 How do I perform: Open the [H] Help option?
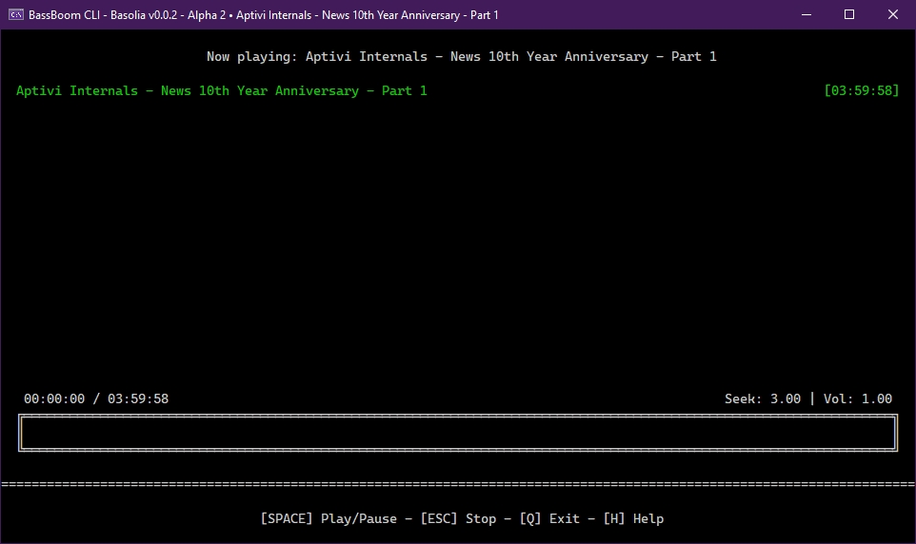point(633,518)
